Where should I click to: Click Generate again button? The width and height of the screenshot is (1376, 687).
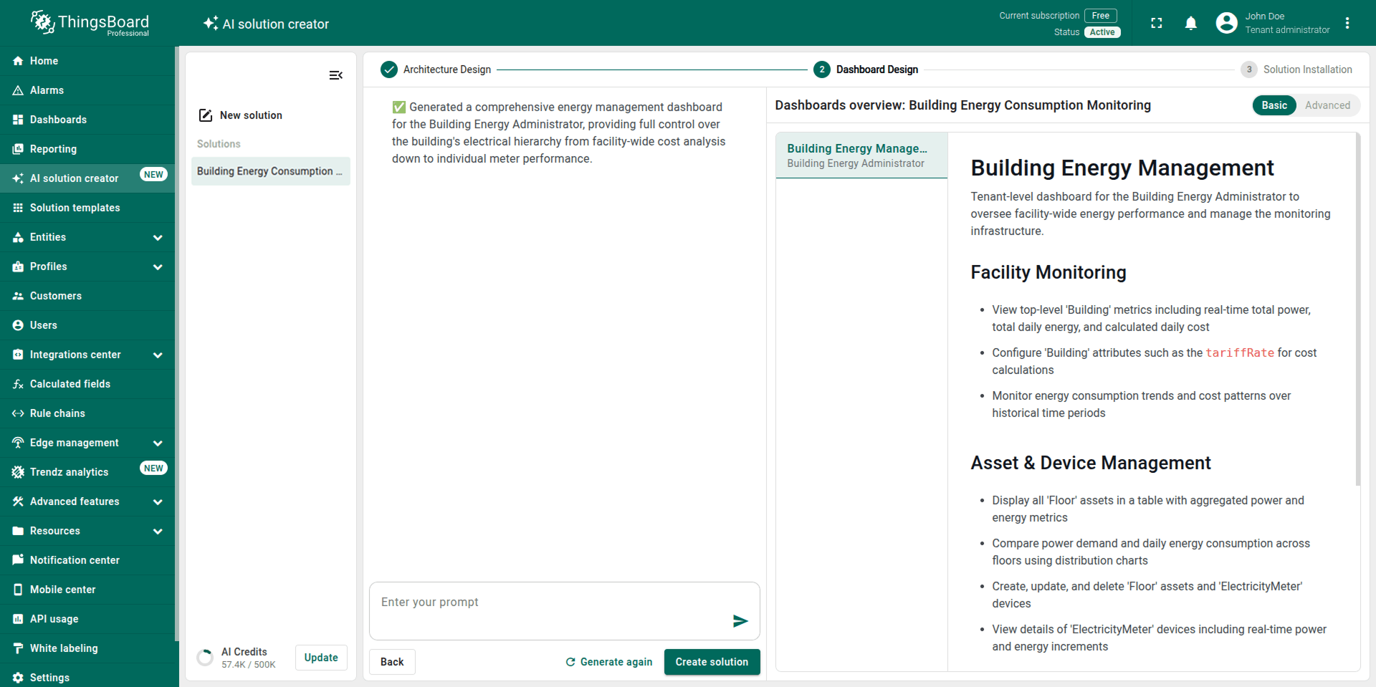[x=609, y=662]
